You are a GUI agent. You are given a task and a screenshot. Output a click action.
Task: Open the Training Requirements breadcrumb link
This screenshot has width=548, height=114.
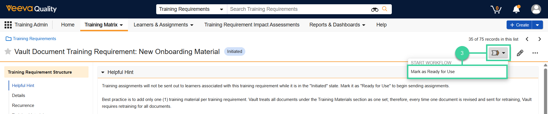[x=34, y=39]
